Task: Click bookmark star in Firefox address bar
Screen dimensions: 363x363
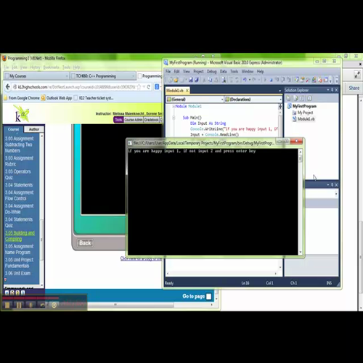Action: click(139, 86)
